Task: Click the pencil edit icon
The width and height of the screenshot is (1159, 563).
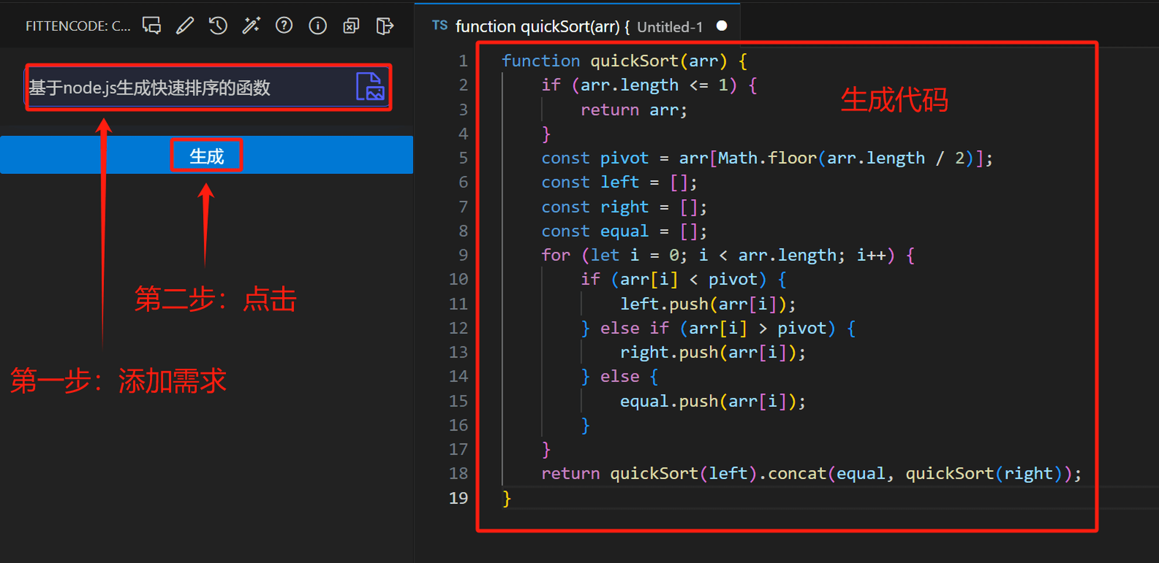Action: pos(185,25)
